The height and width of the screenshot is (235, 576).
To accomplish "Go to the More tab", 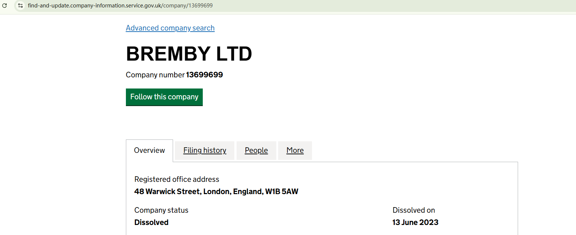I will pyautogui.click(x=295, y=150).
